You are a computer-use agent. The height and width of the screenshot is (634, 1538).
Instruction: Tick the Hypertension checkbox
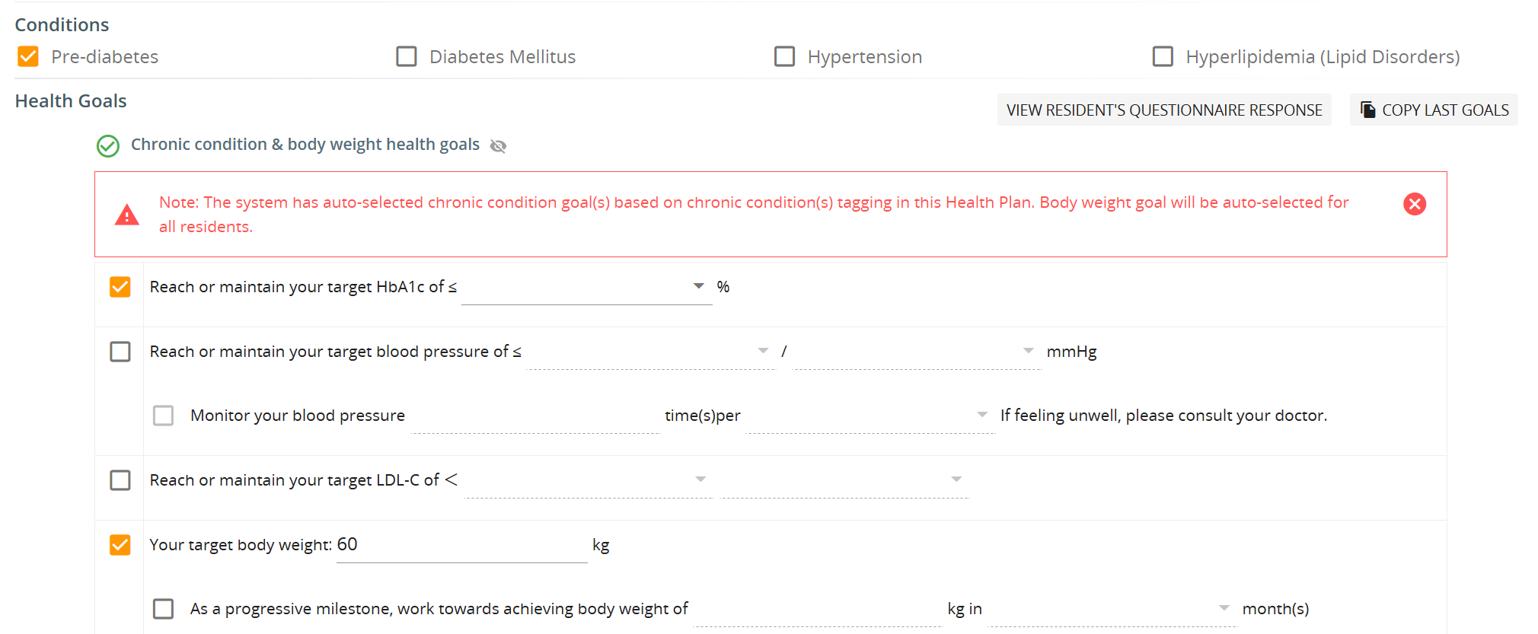(x=784, y=56)
